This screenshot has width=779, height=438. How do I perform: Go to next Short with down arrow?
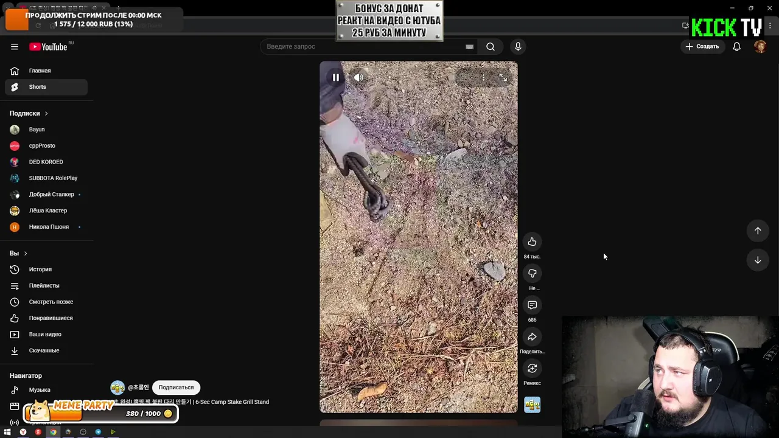point(758,260)
